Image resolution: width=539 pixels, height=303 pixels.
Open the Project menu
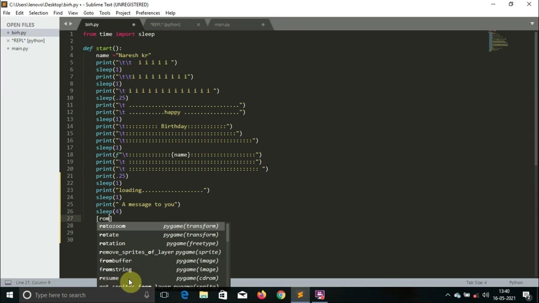coord(123,13)
